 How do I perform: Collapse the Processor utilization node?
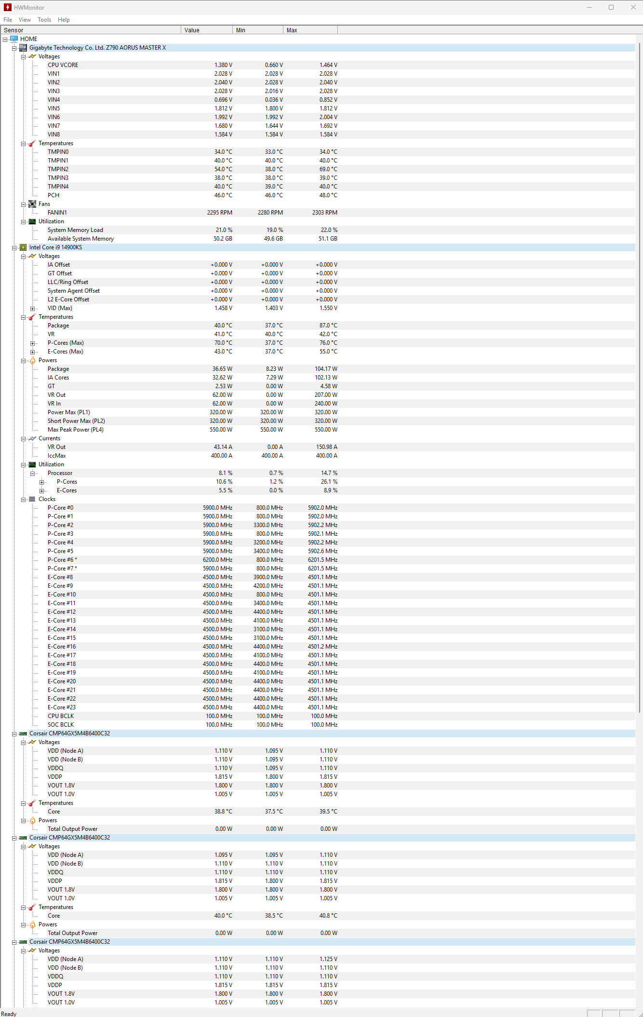click(33, 474)
